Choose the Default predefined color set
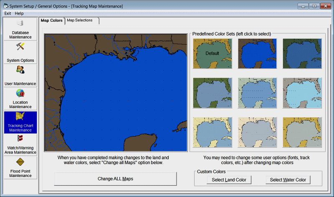 (x=213, y=53)
